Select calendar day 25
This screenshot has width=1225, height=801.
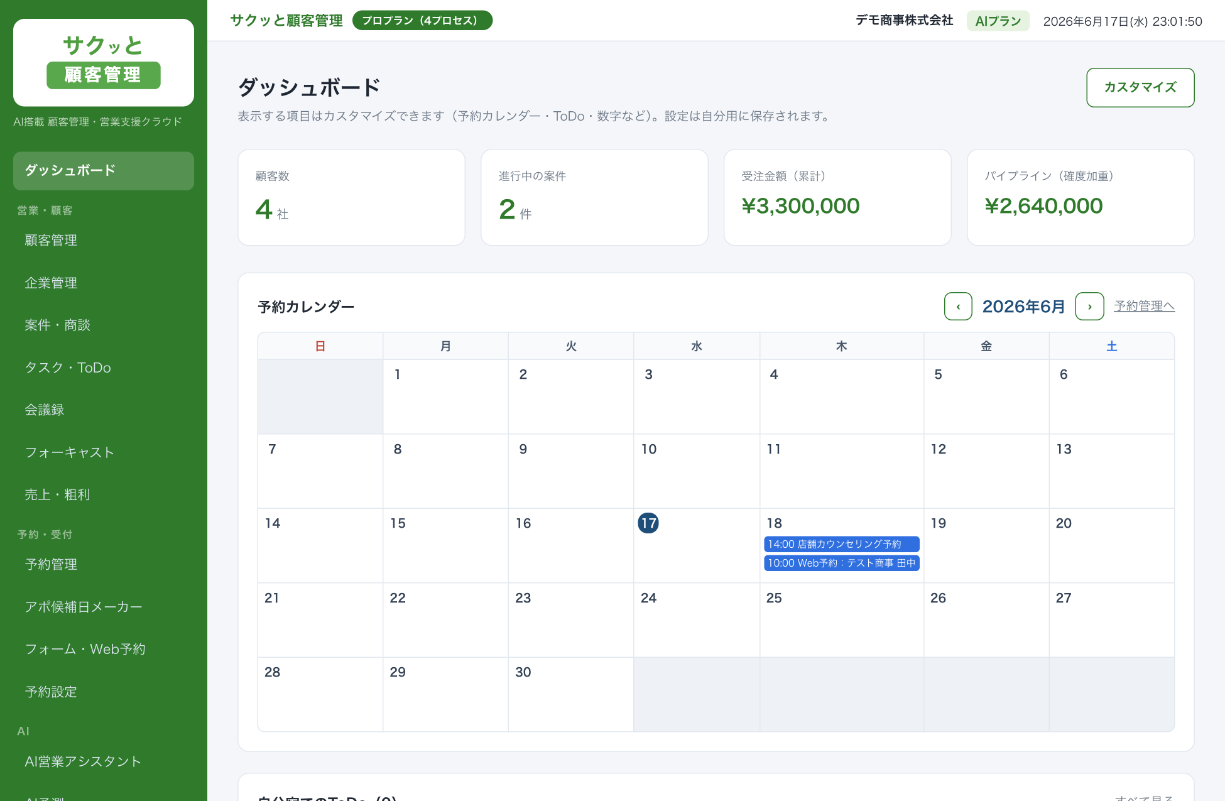[x=841, y=620]
